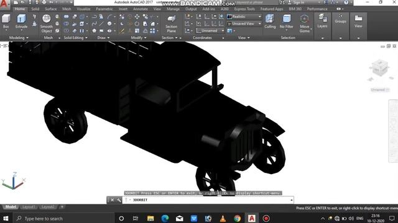This screenshot has width=398, height=223.
Task: Open the Manage ribbon tab
Action: 173,9
